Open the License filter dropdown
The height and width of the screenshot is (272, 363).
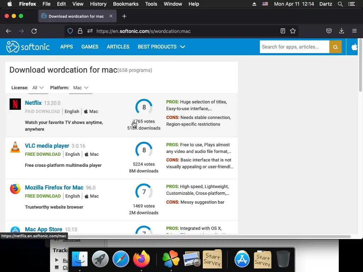click(38, 88)
